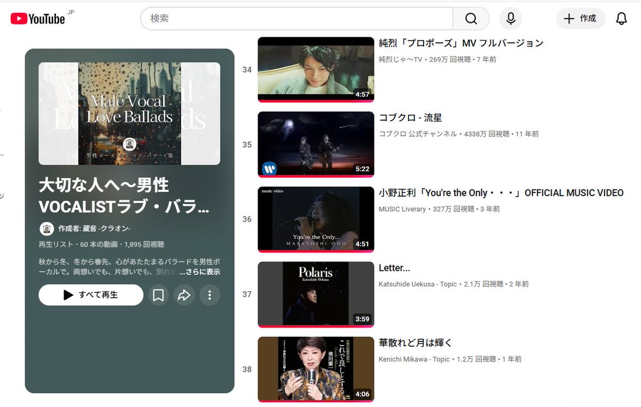Open channel 純烈じゃ〜TV
Viewport: 641px width, 407px height.
400,59
